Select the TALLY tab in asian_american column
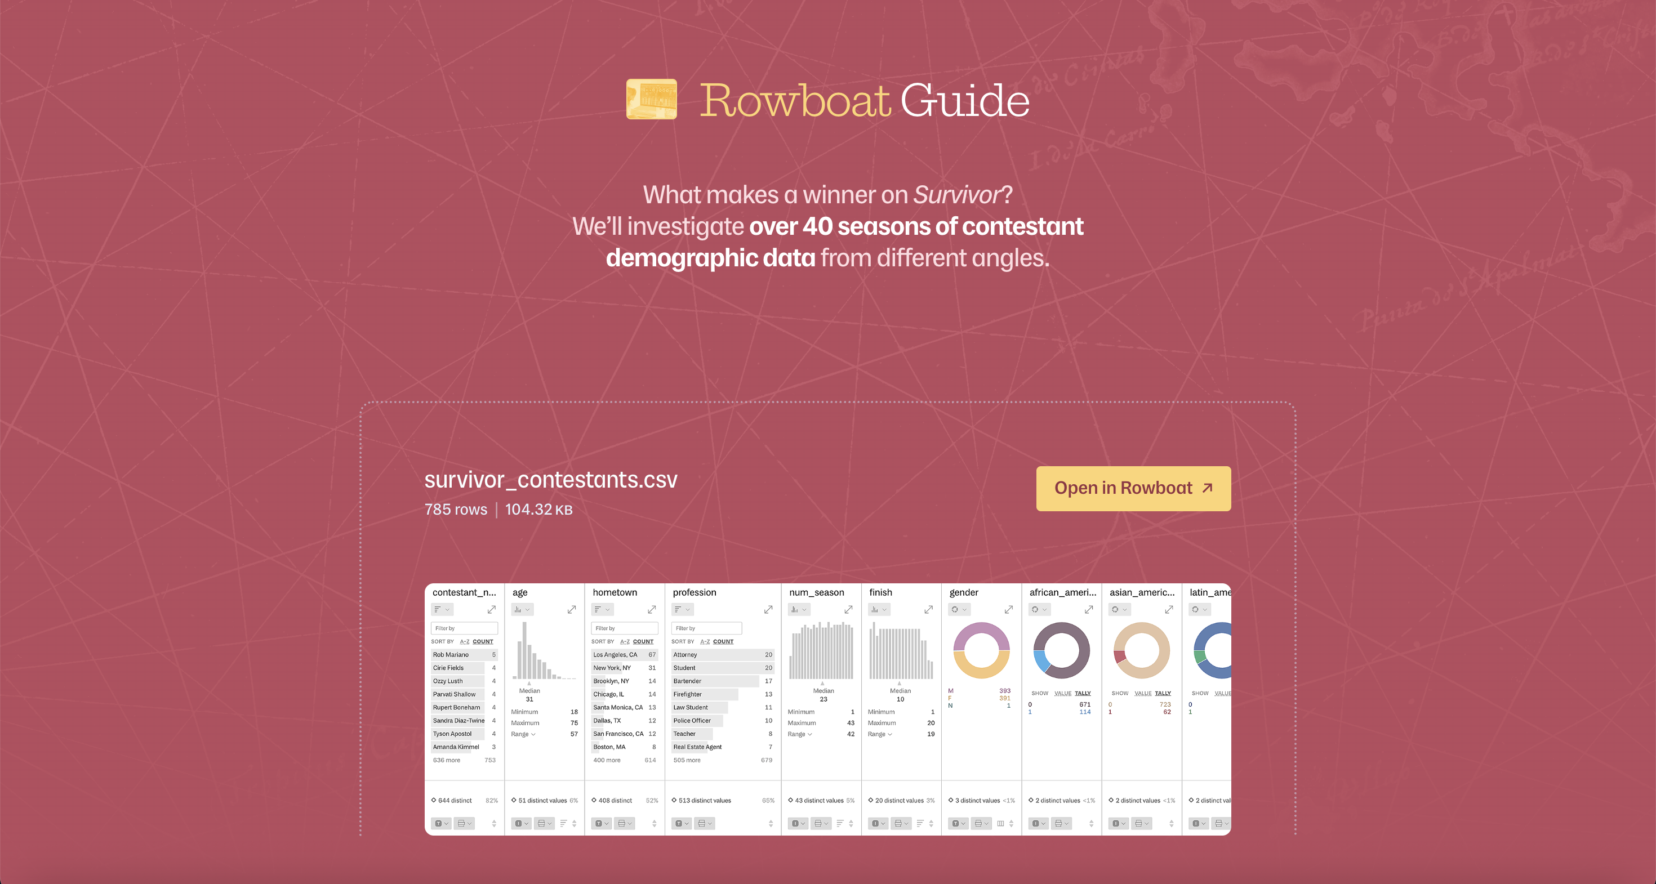This screenshot has width=1656, height=884. (1163, 693)
